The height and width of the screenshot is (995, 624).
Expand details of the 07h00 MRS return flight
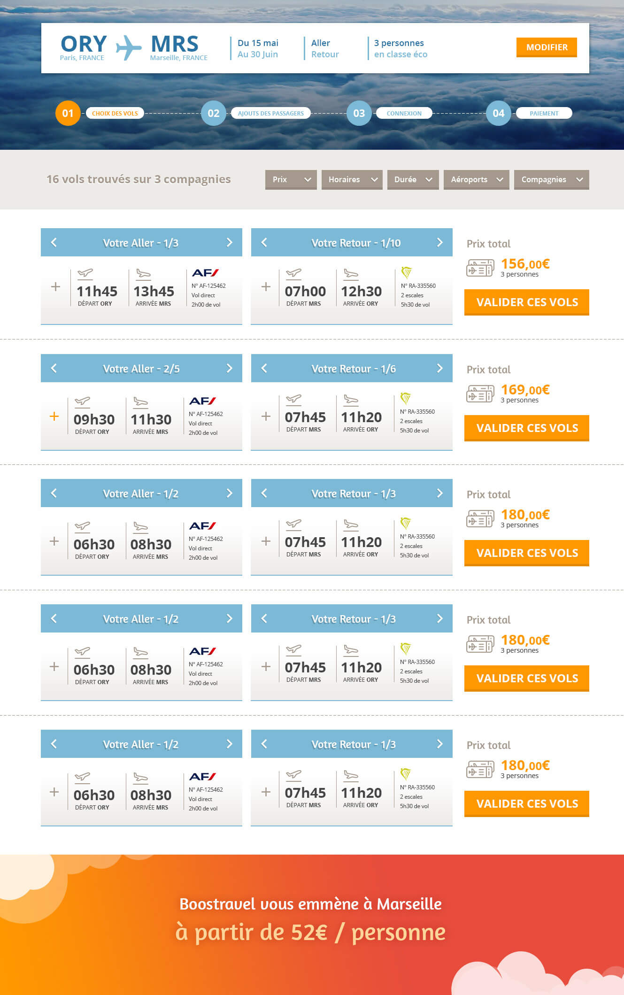click(x=266, y=286)
